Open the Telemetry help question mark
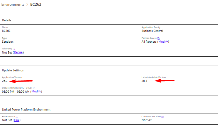The width and height of the screenshot is (218, 130). coord(14,49)
